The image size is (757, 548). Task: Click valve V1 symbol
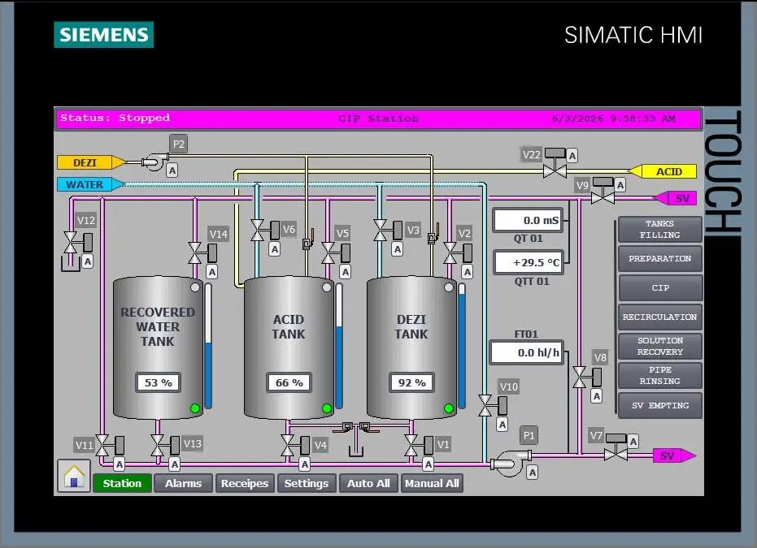coord(419,446)
